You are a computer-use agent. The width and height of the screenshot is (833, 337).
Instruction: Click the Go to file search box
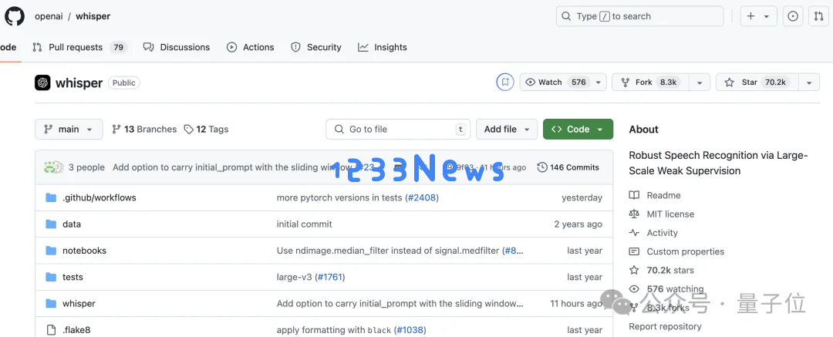pyautogui.click(x=398, y=129)
